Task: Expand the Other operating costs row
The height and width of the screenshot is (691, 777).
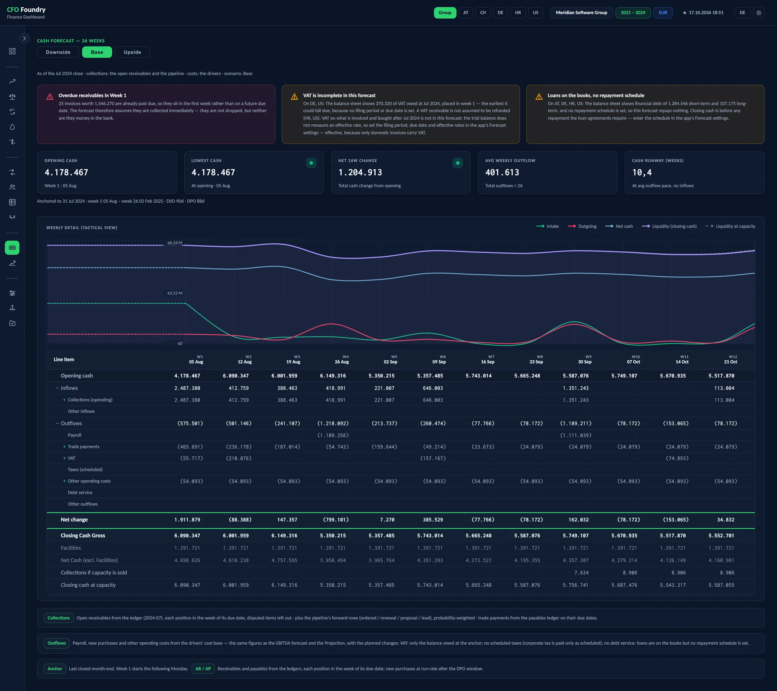Action: point(64,481)
